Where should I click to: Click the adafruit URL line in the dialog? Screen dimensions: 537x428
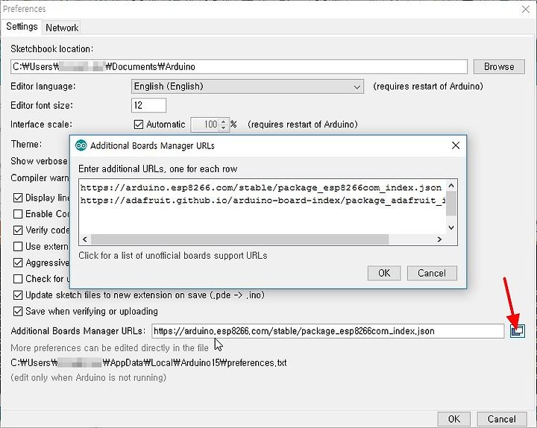(263, 201)
